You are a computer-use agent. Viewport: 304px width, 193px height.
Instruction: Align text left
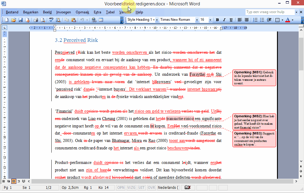(x=240, y=20)
